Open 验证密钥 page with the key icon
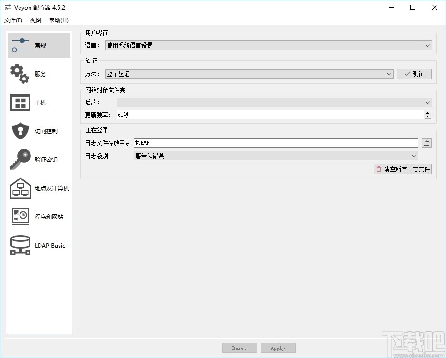 (38, 159)
